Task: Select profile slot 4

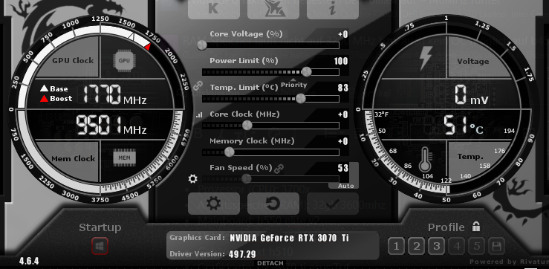Action: coord(457,247)
